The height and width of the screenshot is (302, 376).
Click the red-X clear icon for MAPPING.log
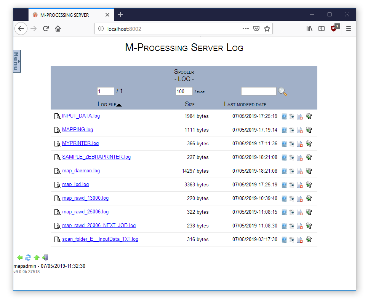pos(300,130)
